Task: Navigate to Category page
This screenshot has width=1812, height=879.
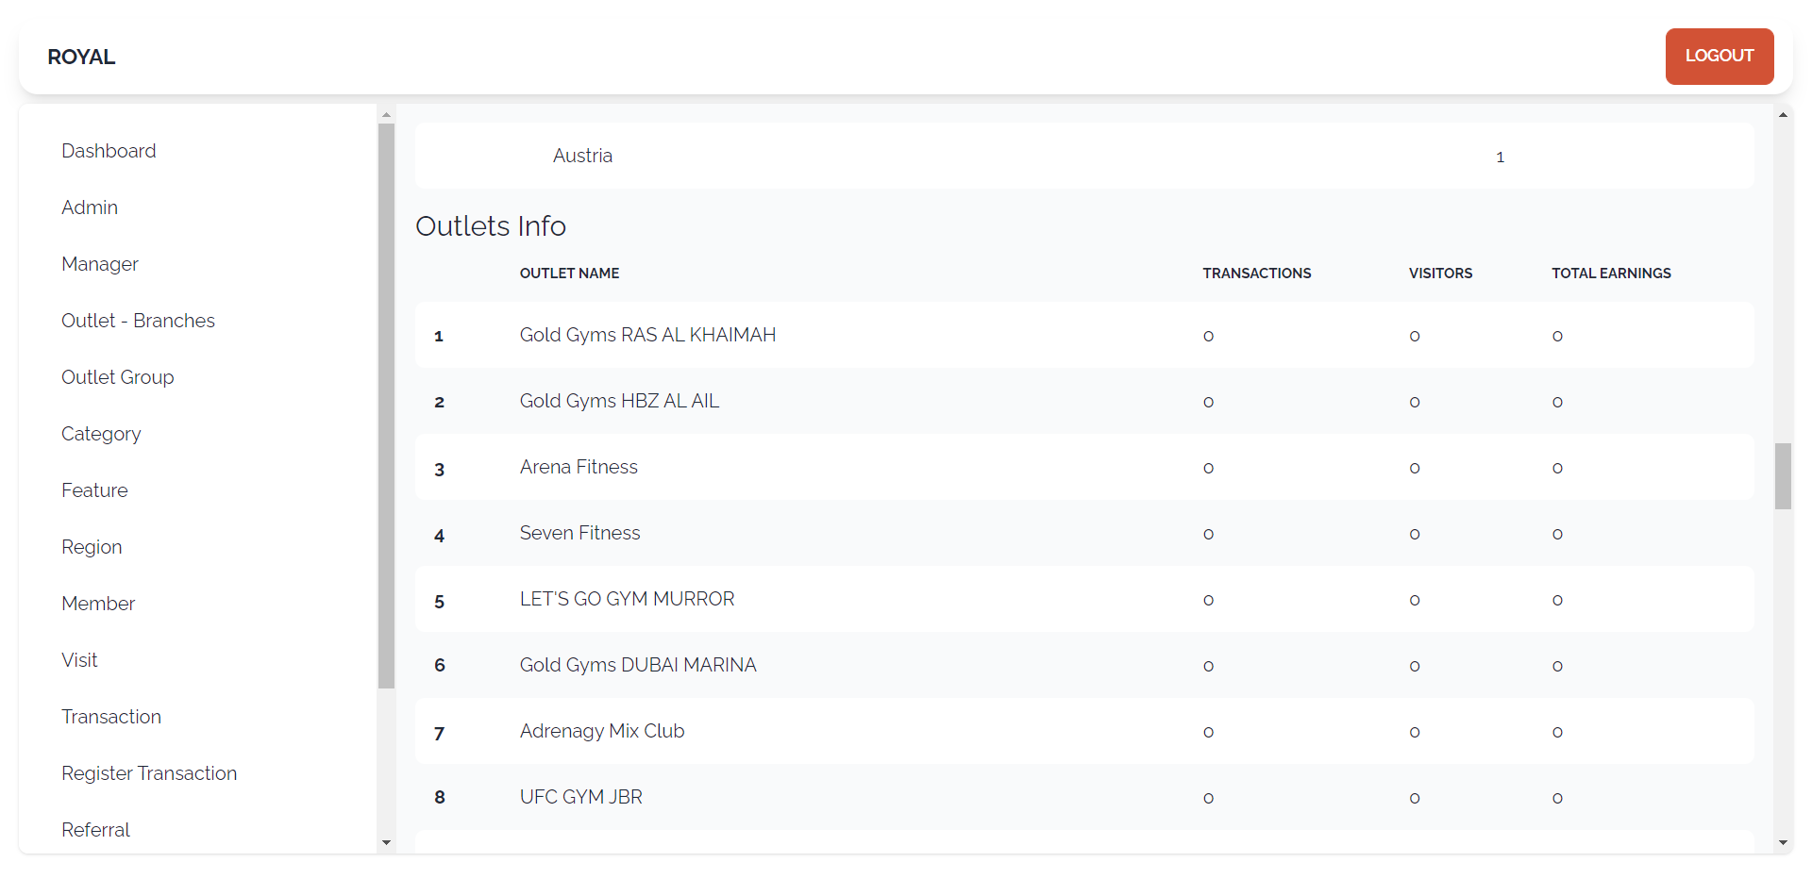Action: coord(101,434)
